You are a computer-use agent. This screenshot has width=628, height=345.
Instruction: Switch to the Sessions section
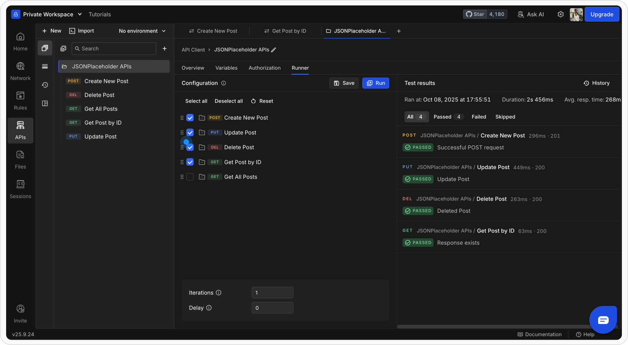pos(20,189)
